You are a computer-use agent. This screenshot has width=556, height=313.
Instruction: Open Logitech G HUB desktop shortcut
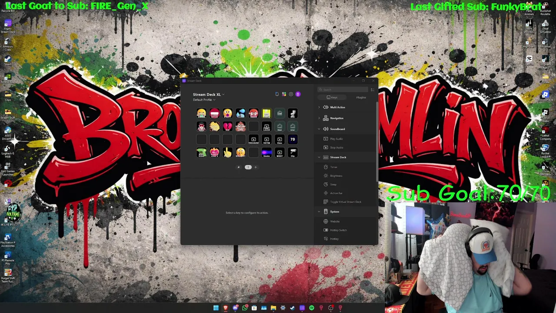(x=8, y=150)
